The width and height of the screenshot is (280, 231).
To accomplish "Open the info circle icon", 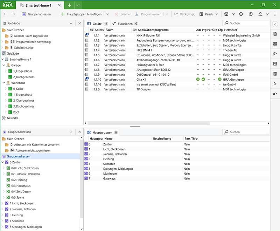I will [x=241, y=14].
